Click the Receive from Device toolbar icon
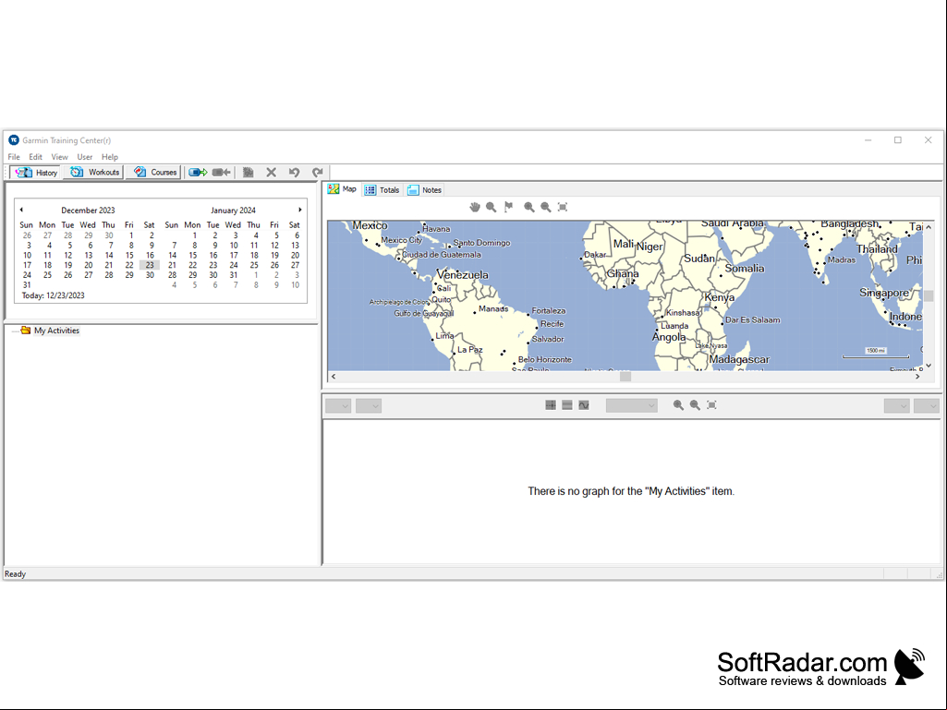Viewport: 947px width, 710px height. coord(222,172)
